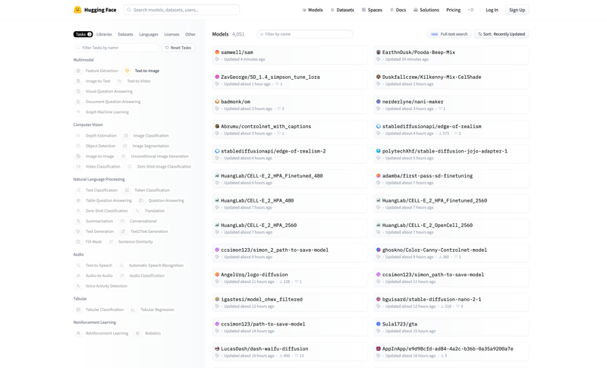
Task: Click the Object Detection task icon
Action: 78,146
